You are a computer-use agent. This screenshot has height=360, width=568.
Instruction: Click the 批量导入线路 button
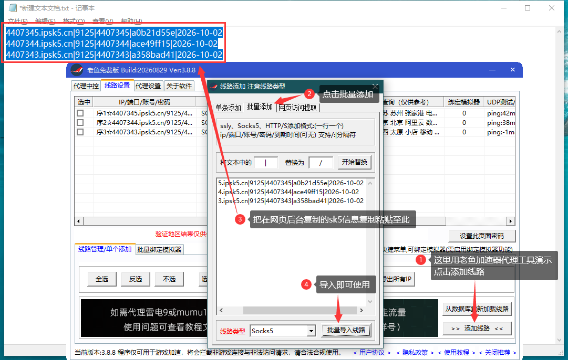click(x=346, y=330)
